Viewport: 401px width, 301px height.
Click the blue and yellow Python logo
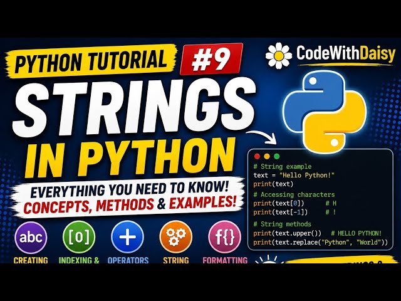(325, 112)
